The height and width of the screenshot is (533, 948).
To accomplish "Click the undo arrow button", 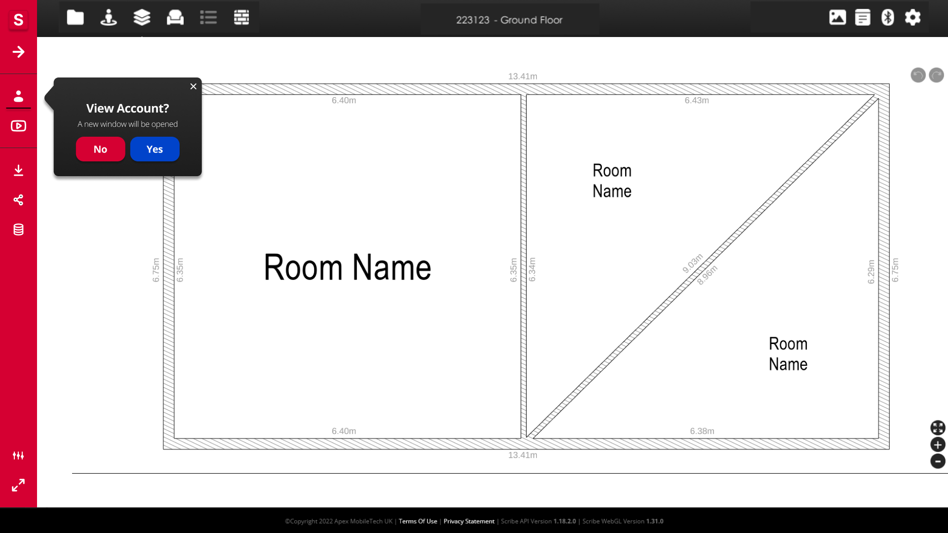I will point(918,75).
